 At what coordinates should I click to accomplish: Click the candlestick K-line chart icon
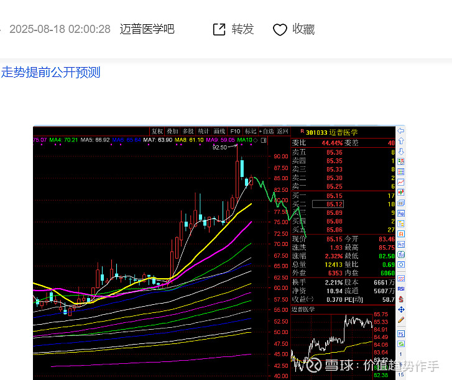click(400, 192)
